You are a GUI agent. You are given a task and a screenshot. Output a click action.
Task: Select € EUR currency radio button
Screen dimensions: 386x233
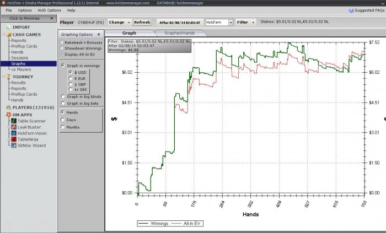71,78
